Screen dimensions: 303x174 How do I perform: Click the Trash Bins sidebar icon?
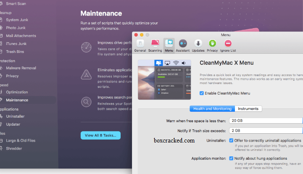click(1, 52)
